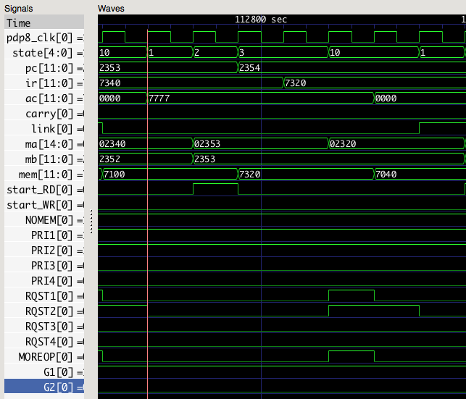Click ma value 02320 in waveform
Image resolution: width=466 pixels, height=399 pixels.
pyautogui.click(x=343, y=144)
